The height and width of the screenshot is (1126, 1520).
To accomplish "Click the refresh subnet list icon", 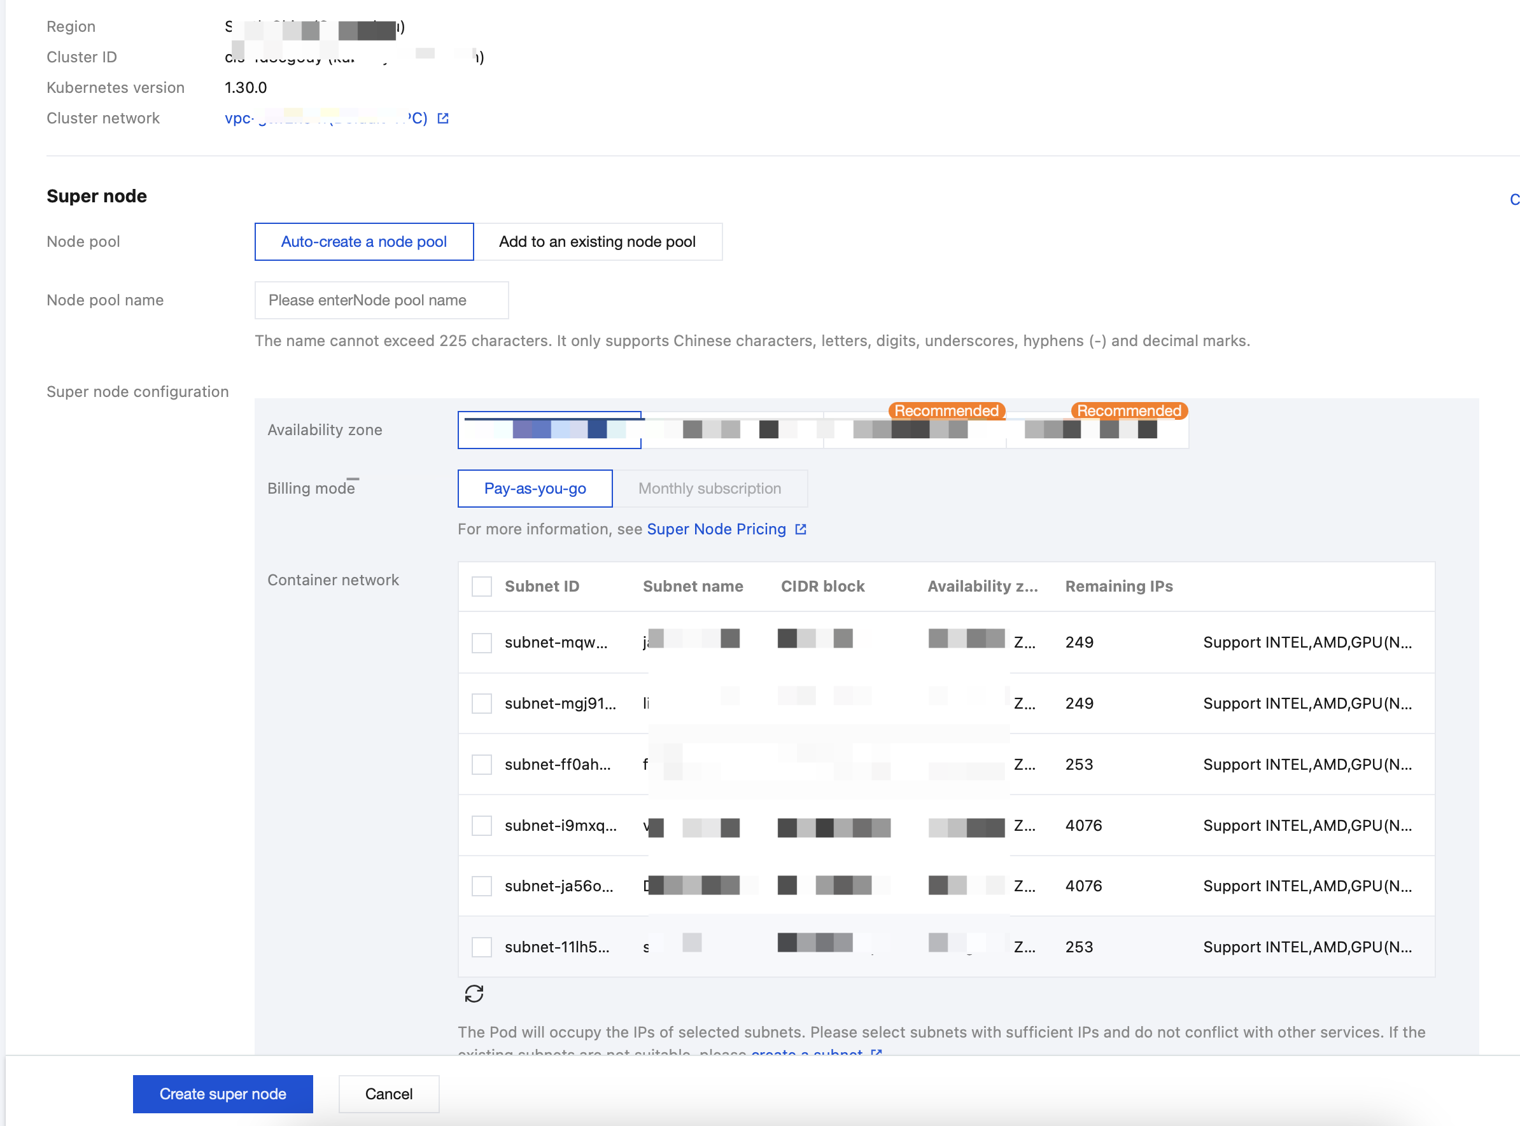I will point(474,994).
